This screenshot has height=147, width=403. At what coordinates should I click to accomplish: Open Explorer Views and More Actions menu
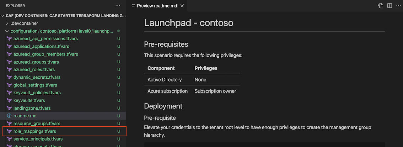118,6
